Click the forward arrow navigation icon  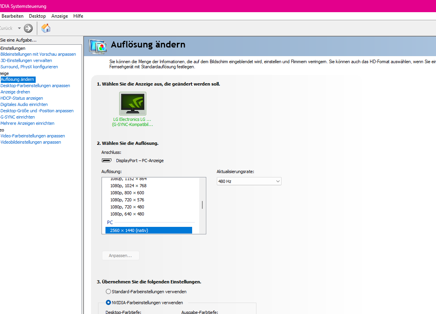tap(28, 28)
